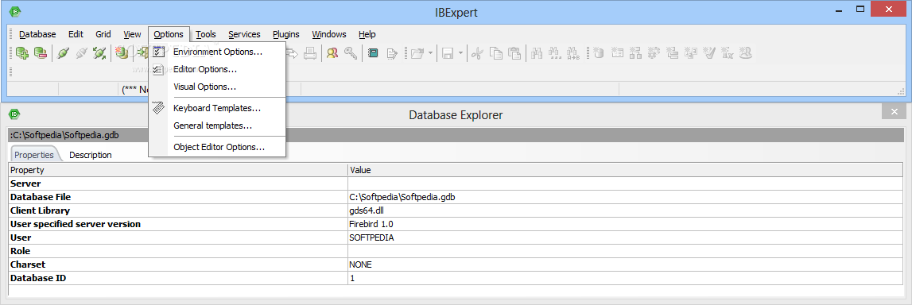Click the new function fx star icon
This screenshot has height=305, width=912.
click(x=727, y=53)
